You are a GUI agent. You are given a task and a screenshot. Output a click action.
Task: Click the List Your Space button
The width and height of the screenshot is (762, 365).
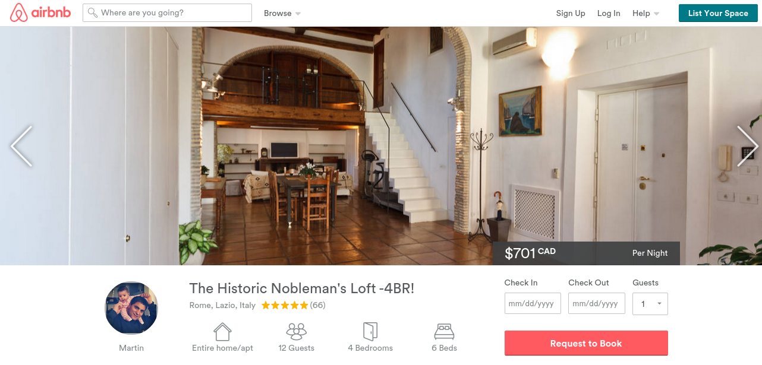(x=718, y=13)
